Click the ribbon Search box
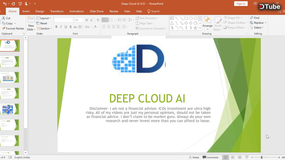Screen dimensions: 285x160 [154, 11]
